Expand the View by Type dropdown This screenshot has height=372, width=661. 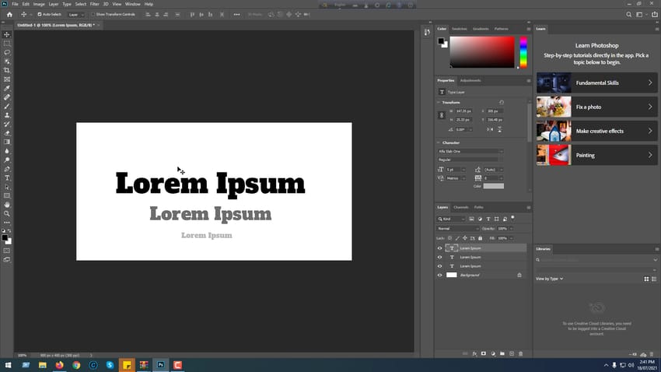click(549, 279)
